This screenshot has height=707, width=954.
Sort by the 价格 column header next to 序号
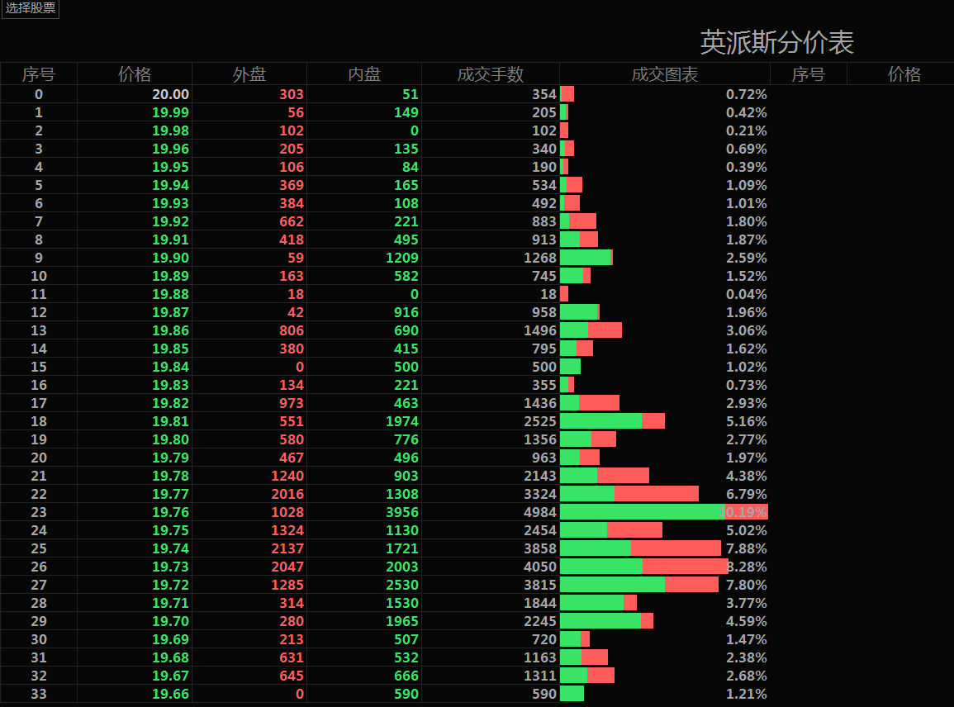tap(135, 74)
